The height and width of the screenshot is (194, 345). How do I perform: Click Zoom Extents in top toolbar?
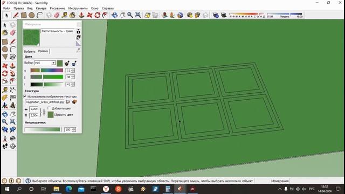tap(138, 15)
